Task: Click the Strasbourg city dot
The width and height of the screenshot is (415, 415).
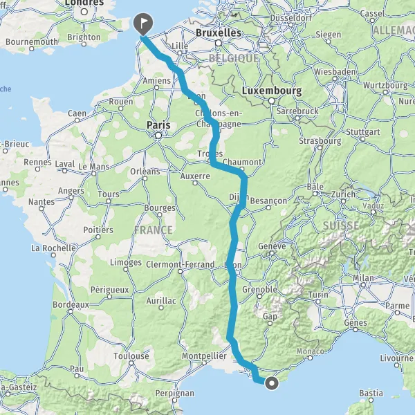Action: (x=320, y=148)
